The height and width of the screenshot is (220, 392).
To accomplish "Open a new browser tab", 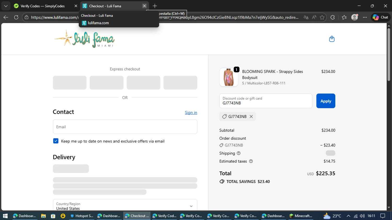I will click(155, 6).
